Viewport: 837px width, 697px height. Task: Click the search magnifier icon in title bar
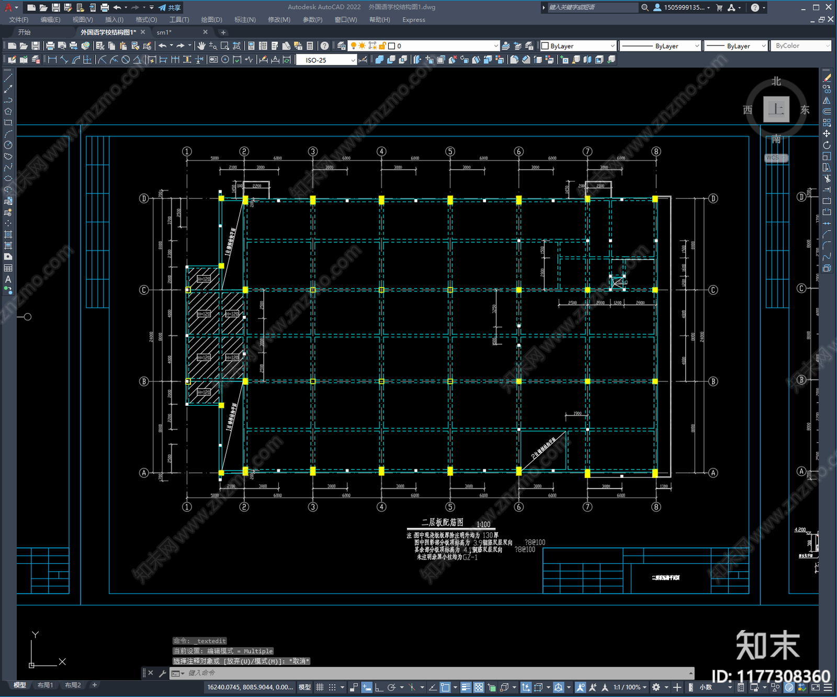click(645, 7)
